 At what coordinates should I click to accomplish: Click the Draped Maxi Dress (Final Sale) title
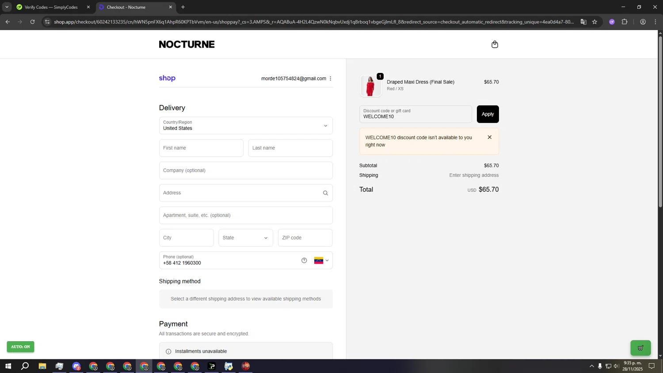[x=420, y=82]
